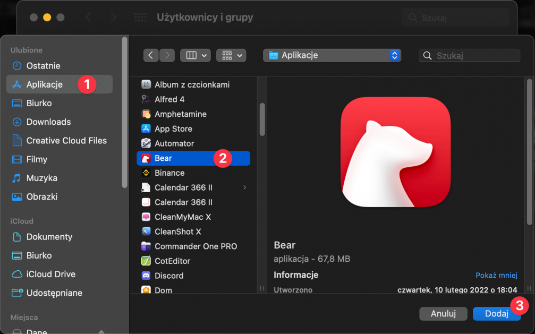Select Downloads in the sidebar
The image size is (535, 334).
48,122
